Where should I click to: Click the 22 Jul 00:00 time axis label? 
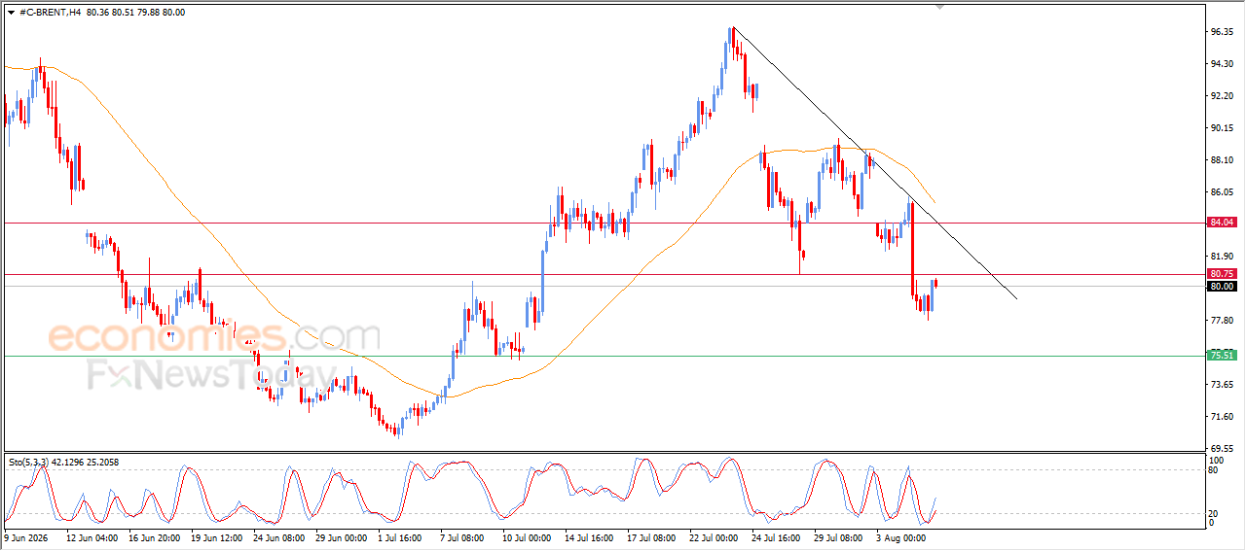coord(715,536)
